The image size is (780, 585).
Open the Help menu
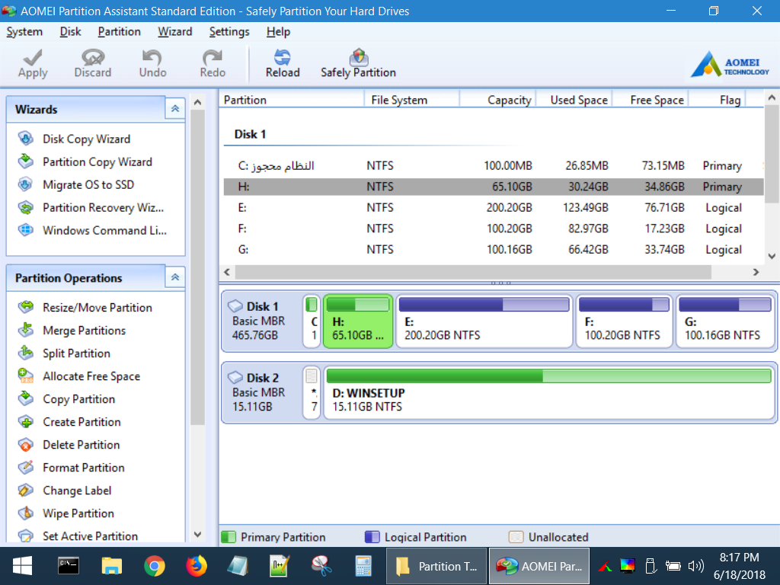[278, 32]
